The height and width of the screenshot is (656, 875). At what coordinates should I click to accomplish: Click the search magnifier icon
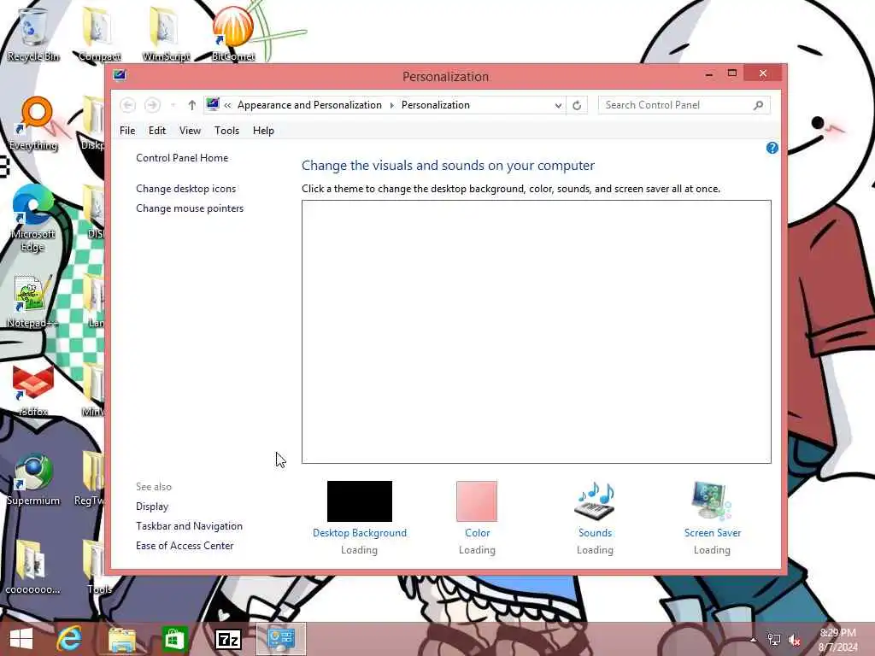tap(758, 105)
